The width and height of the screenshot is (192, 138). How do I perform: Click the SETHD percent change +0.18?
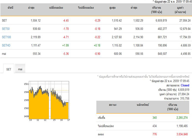pyautogui.click(x=97, y=45)
